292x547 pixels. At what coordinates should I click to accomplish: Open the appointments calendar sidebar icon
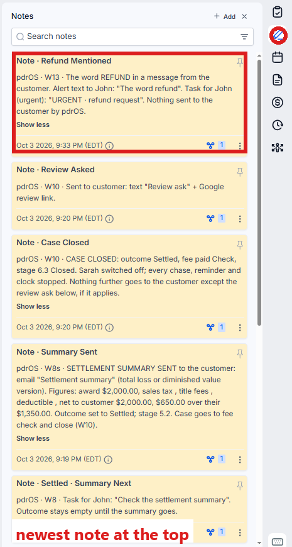(x=278, y=57)
